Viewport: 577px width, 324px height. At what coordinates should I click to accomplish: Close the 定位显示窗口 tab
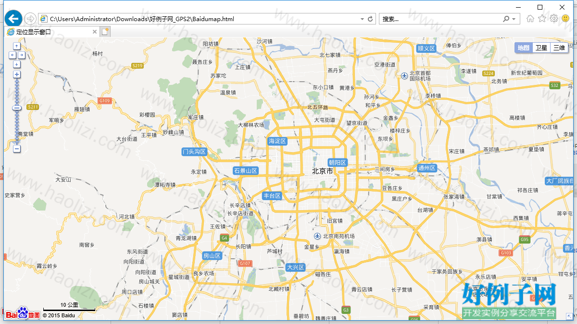(95, 32)
